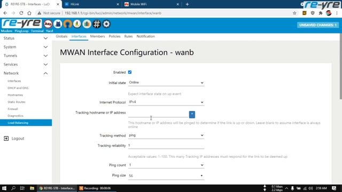
Task: Switch to the Rules tab
Action: tap(128, 36)
